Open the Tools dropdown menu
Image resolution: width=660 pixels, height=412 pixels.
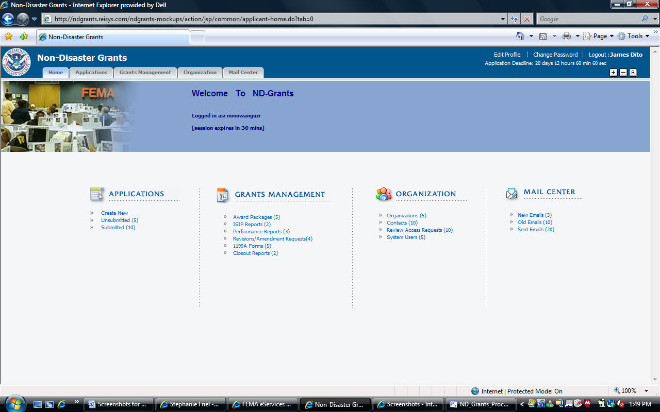634,36
